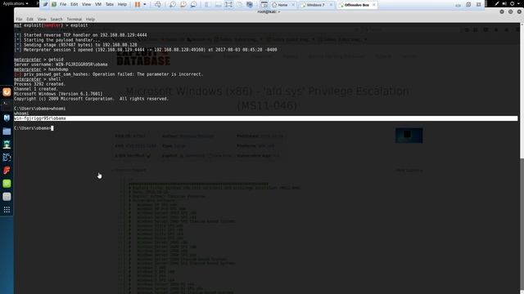Viewport: 524px width, 294px height.
Task: Open the terminal Search menu
Action: click(56, 20)
